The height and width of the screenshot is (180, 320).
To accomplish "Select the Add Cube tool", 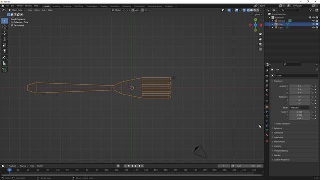I will point(4,70).
